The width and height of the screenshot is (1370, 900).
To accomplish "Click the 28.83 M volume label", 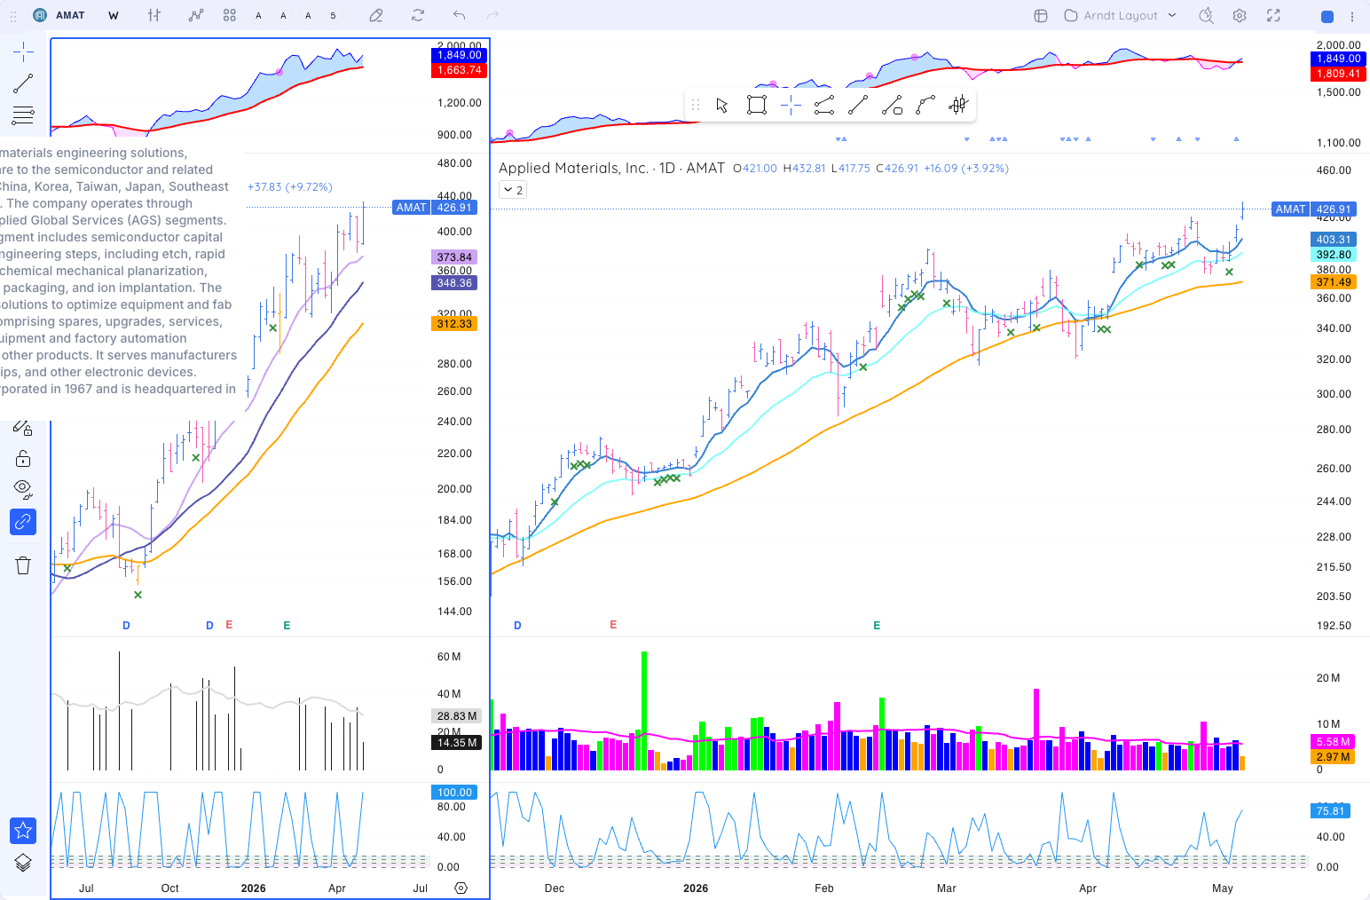I will [x=457, y=716].
